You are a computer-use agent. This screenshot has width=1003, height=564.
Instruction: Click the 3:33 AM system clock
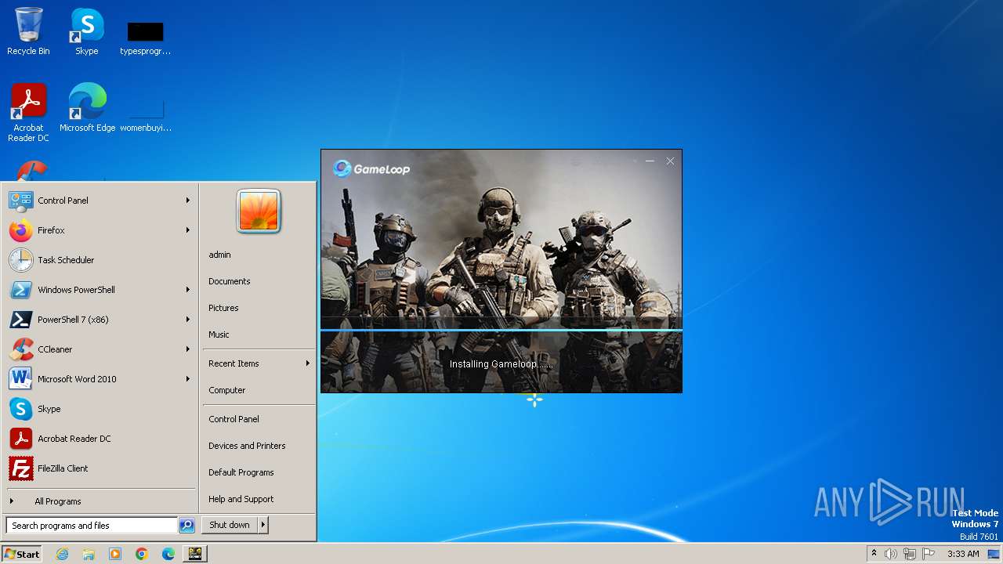[963, 554]
